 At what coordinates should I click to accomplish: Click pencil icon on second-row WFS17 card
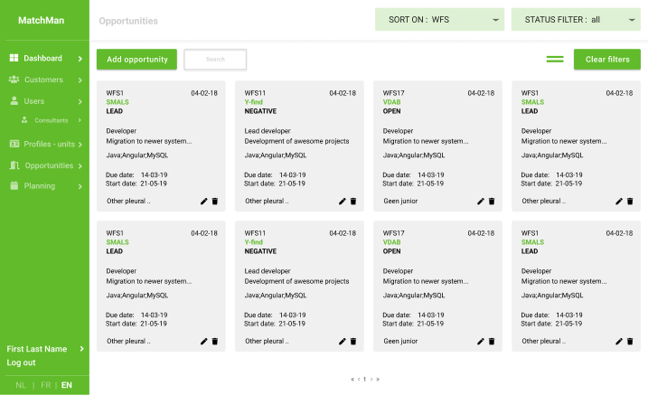click(480, 342)
